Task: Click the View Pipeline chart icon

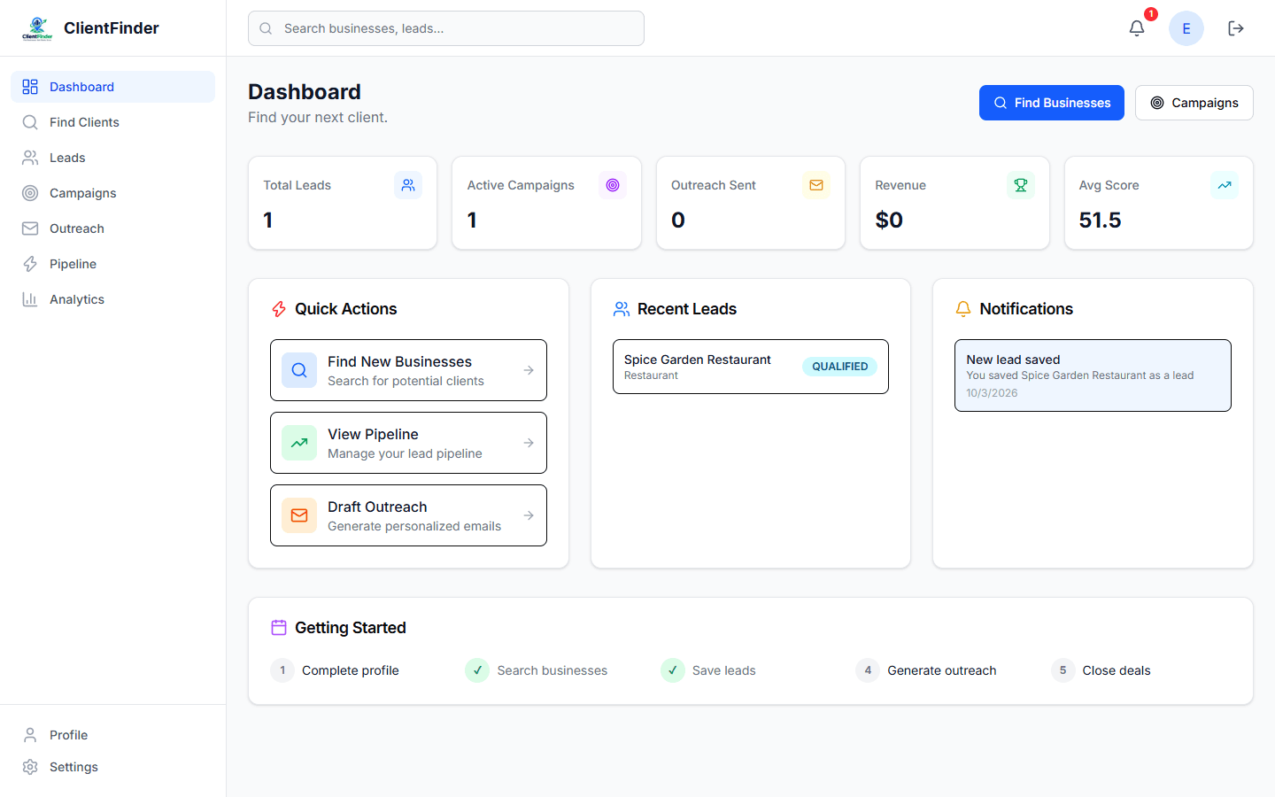Action: (x=299, y=443)
